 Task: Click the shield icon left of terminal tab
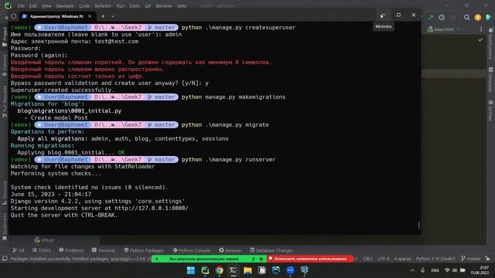click(14, 16)
